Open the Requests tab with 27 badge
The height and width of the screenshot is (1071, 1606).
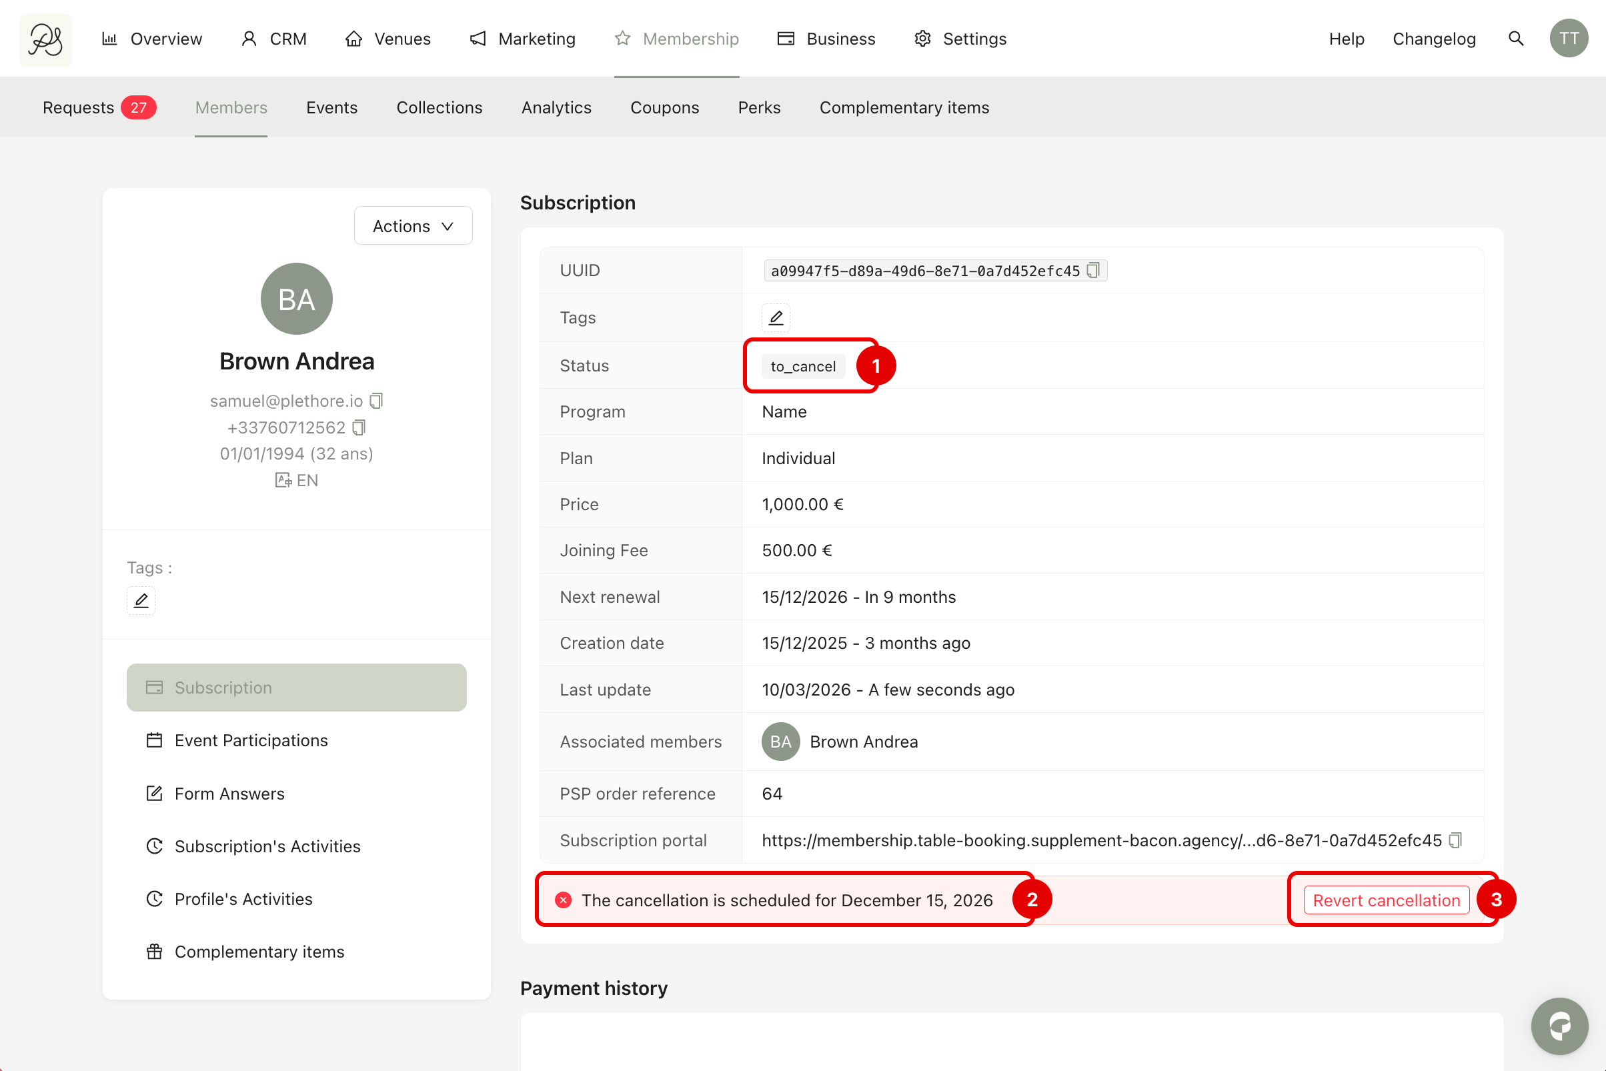coord(98,108)
